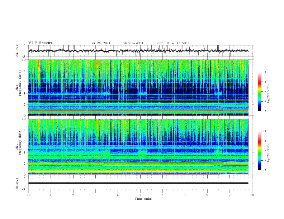Image resolution: width=284 pixels, height=219 pixels.
Task: Click the ch.3 flat black voltage trace
Action: click(x=138, y=183)
